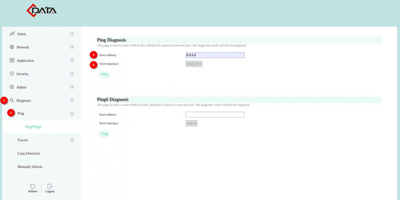Expand the Status section arrow

pos(72,34)
